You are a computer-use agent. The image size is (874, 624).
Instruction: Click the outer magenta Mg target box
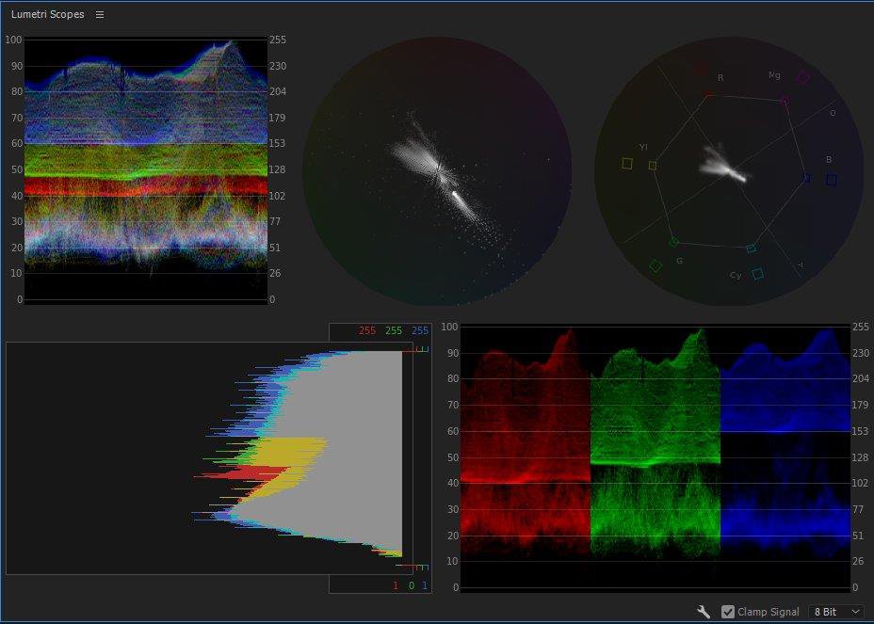(803, 77)
